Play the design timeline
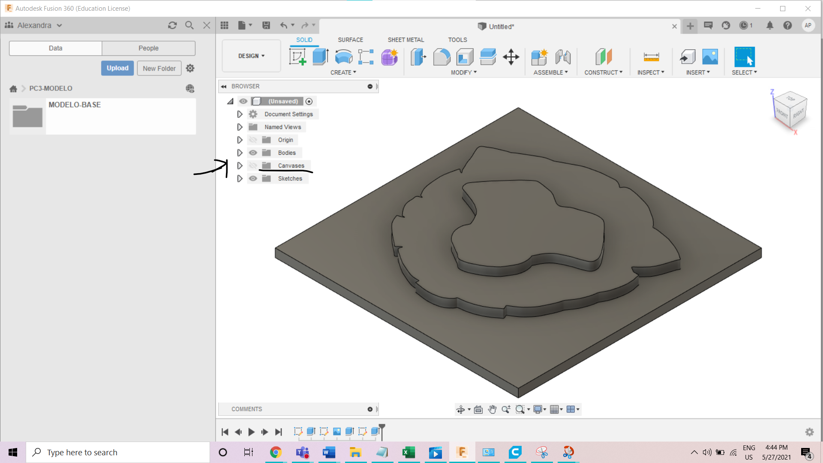 [252, 432]
